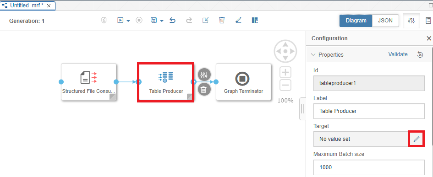Save the graph using the disk icon
The image size is (433, 177).
click(x=154, y=20)
